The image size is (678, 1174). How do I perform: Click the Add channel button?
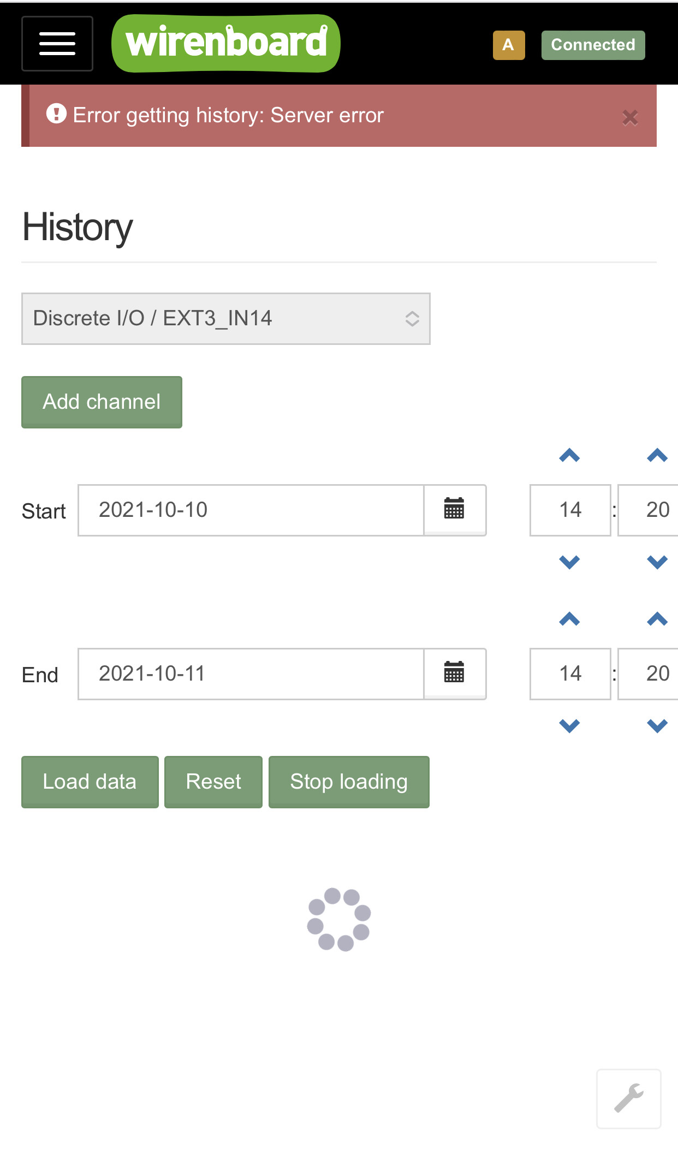coord(102,402)
